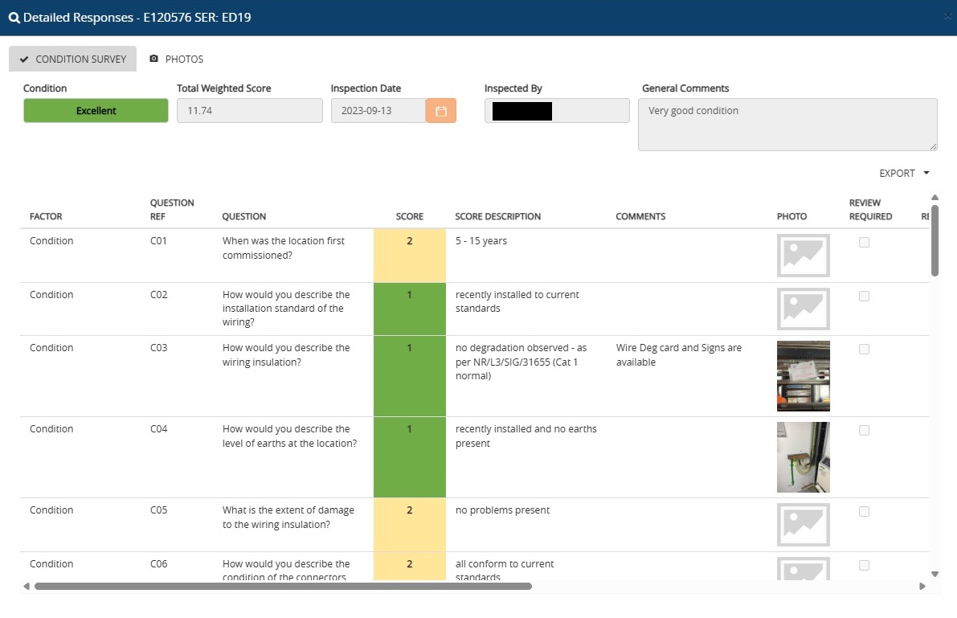This screenshot has width=957, height=618.
Task: Click the scroll down arrow of table
Action: (x=935, y=574)
